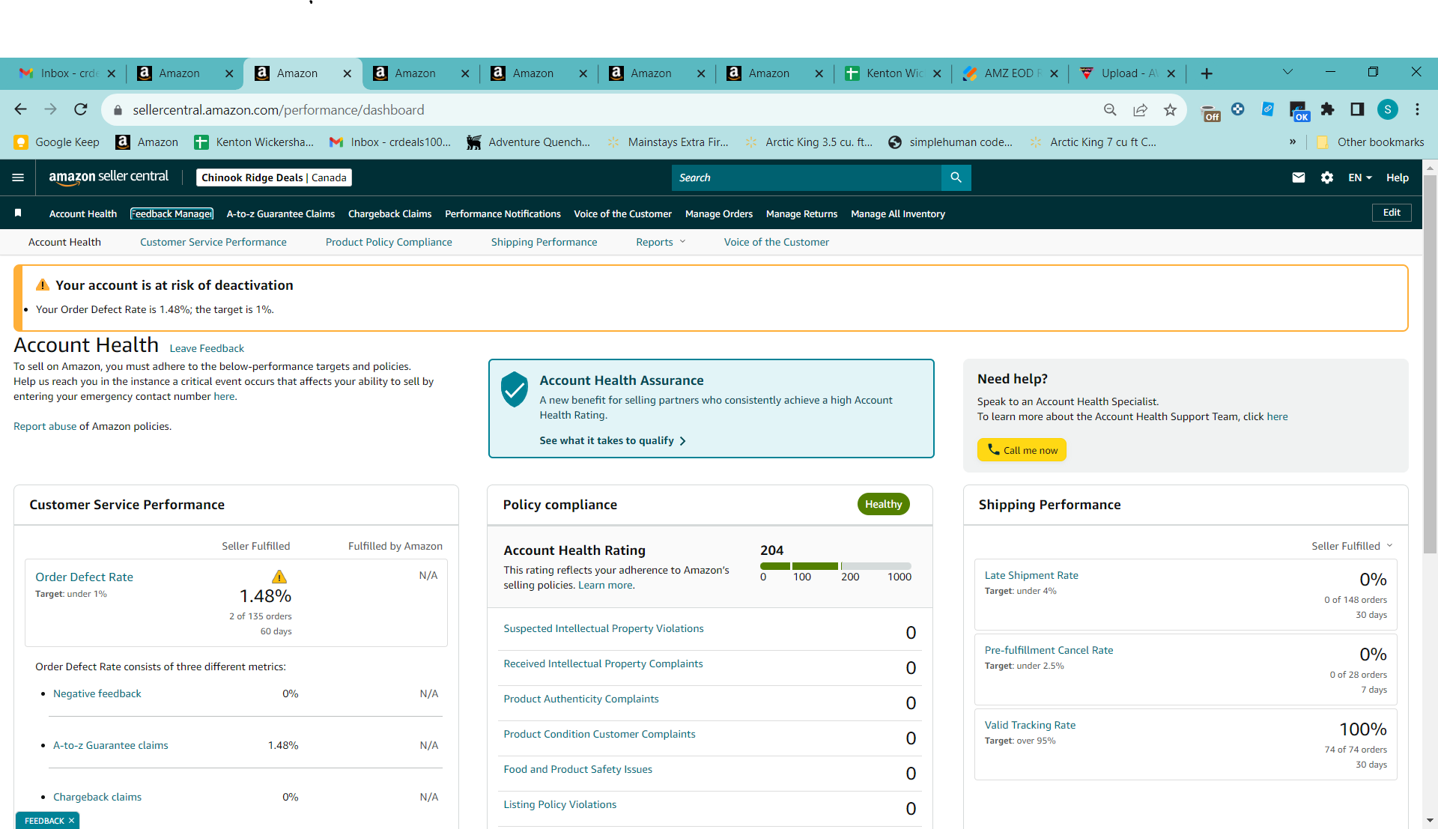Click the Leave Feedback link
The width and height of the screenshot is (1438, 829).
(207, 348)
